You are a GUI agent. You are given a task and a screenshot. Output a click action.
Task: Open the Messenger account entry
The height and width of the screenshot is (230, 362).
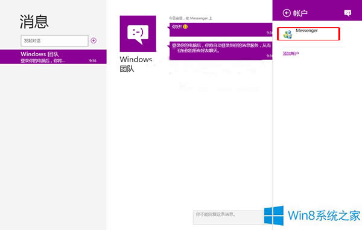click(308, 34)
